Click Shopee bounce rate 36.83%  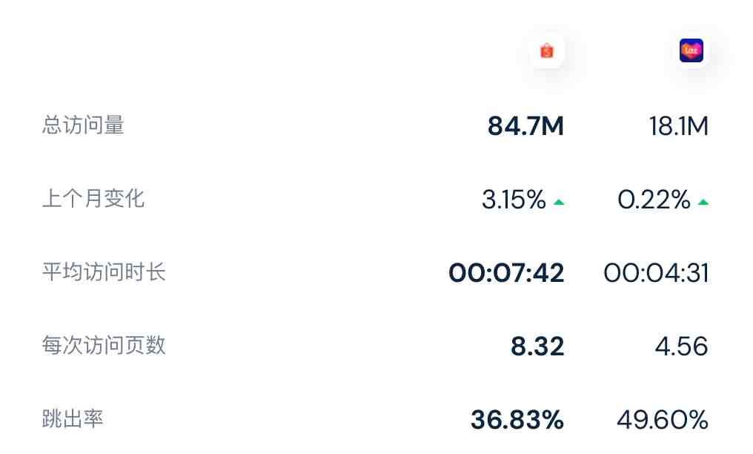pyautogui.click(x=517, y=419)
